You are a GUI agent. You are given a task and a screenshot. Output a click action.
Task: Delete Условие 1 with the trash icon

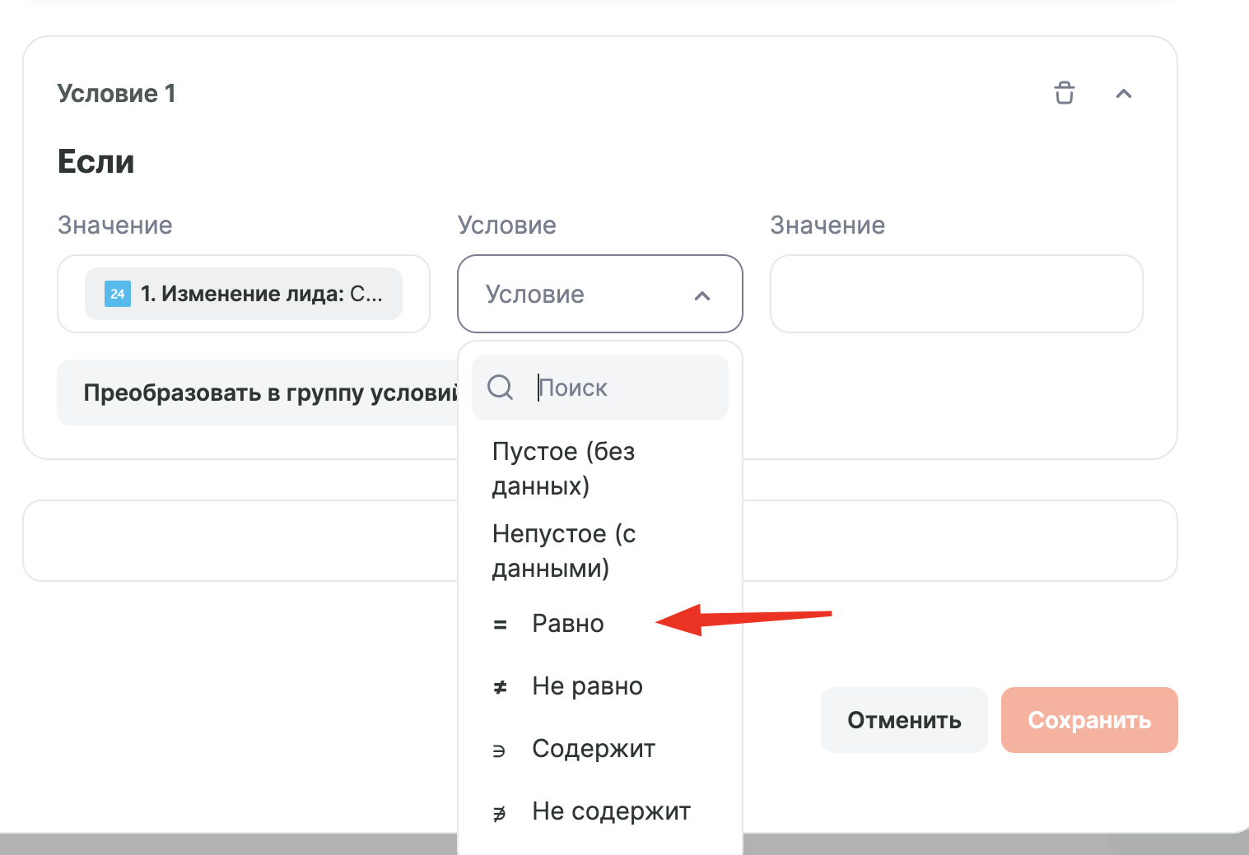click(1064, 93)
